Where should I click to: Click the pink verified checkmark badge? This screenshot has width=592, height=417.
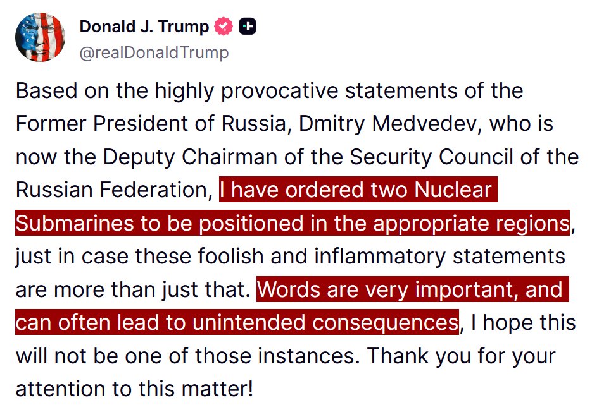[224, 27]
